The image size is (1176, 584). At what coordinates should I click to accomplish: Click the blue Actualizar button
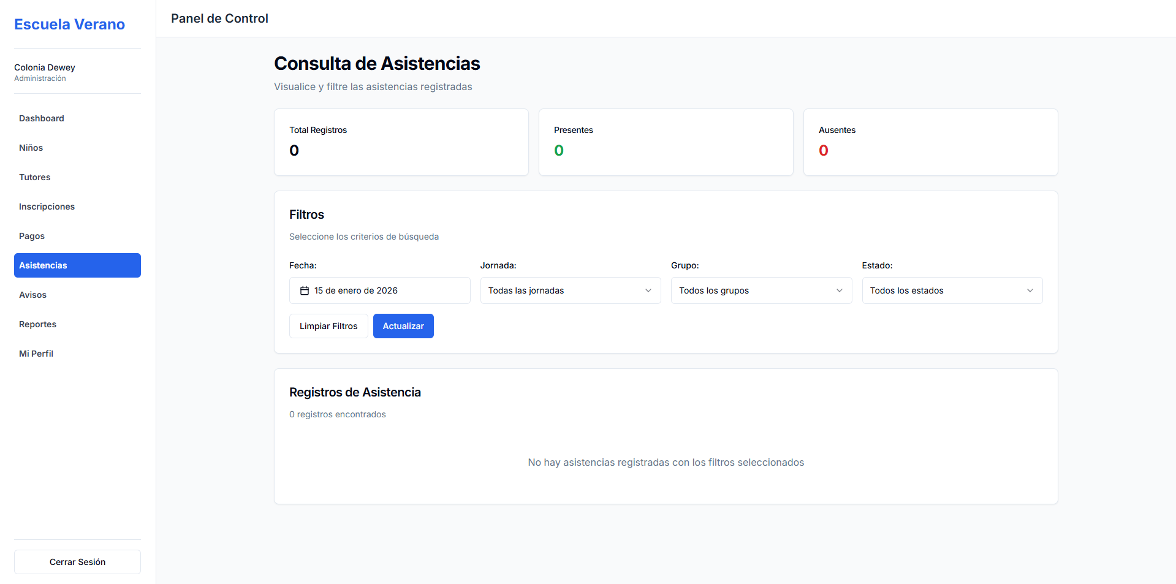click(x=403, y=326)
